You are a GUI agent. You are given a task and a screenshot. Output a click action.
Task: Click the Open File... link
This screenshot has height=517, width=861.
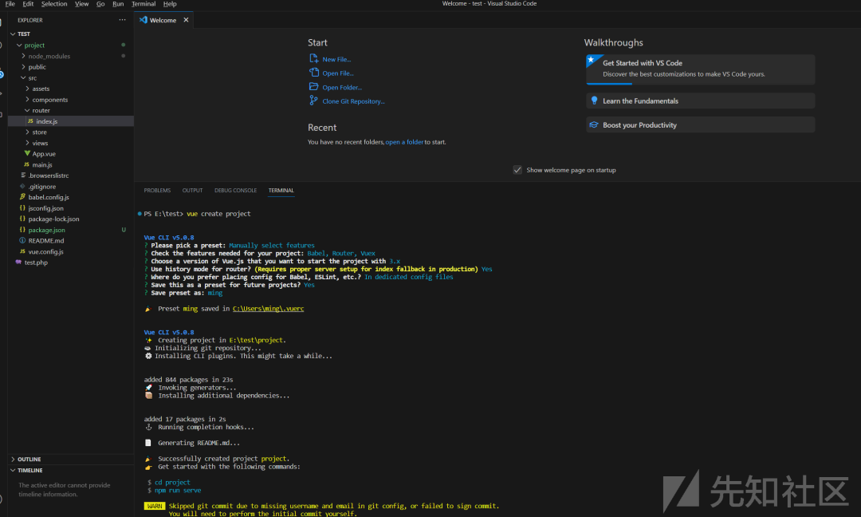tap(338, 73)
